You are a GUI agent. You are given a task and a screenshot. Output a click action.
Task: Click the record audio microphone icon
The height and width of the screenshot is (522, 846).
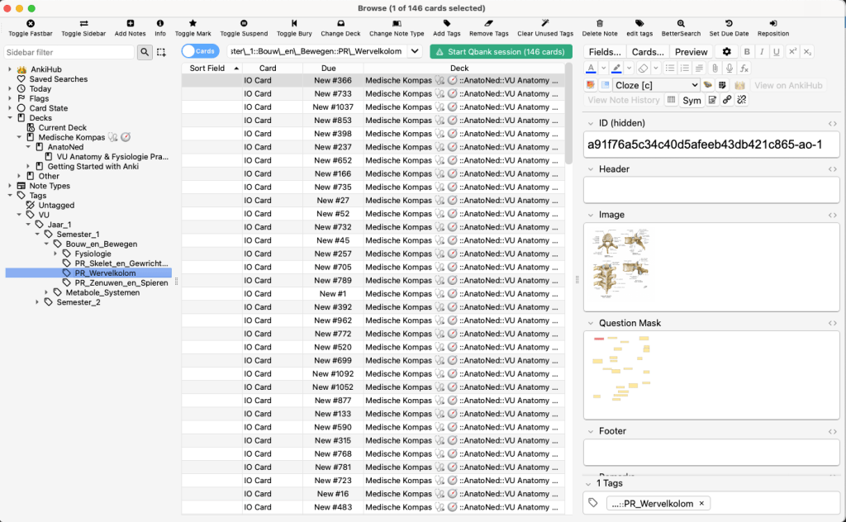point(729,68)
